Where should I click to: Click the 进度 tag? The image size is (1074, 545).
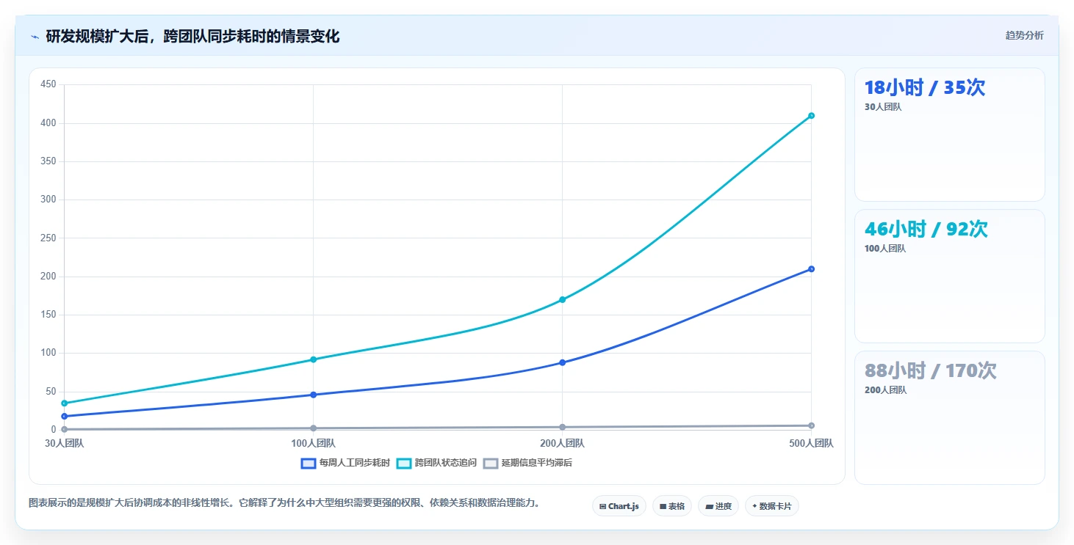[718, 506]
